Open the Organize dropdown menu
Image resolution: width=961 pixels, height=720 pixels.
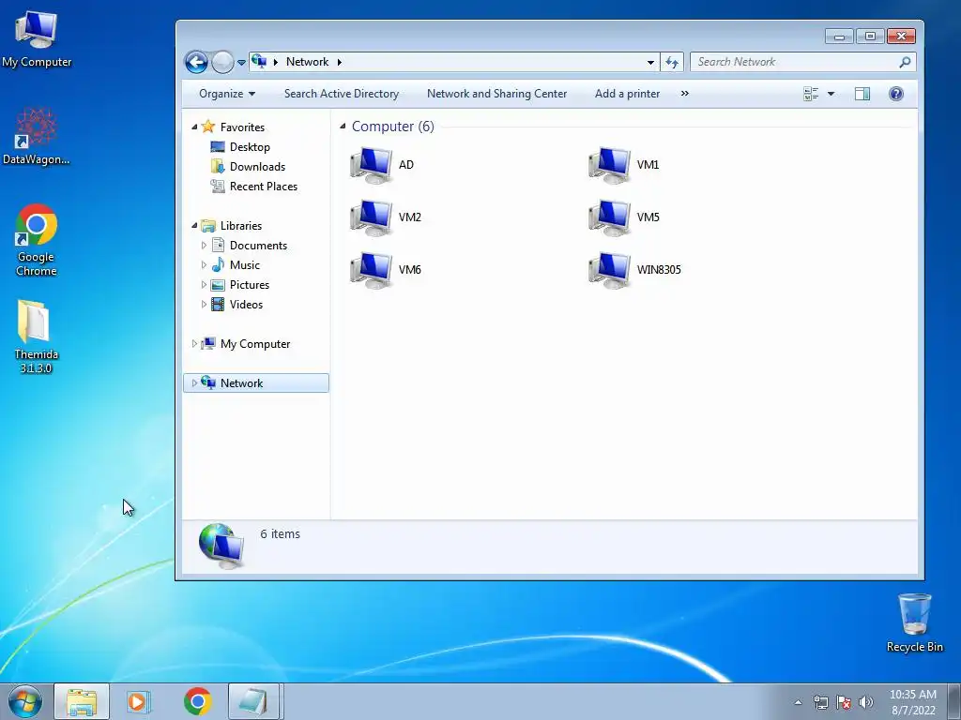coord(227,94)
